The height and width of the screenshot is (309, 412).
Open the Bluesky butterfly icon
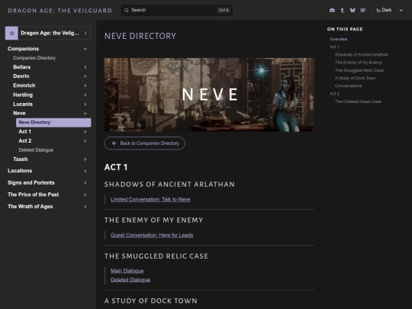point(352,10)
